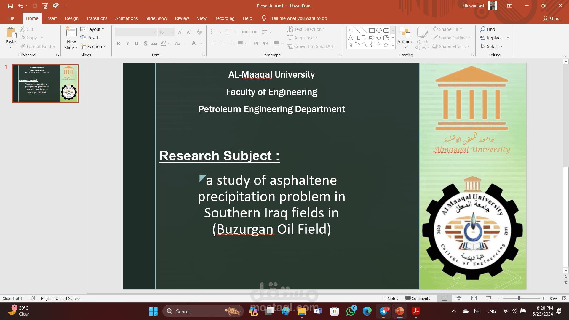Click Find in the Editing group

[488, 29]
